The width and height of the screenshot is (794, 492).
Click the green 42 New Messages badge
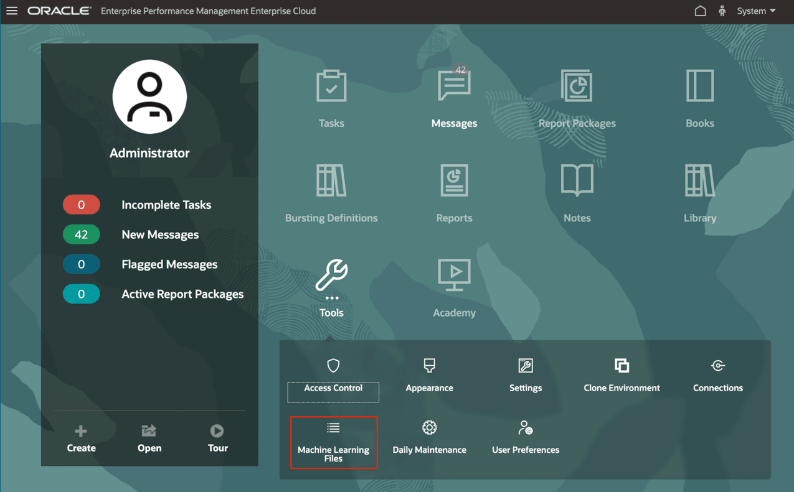point(82,234)
